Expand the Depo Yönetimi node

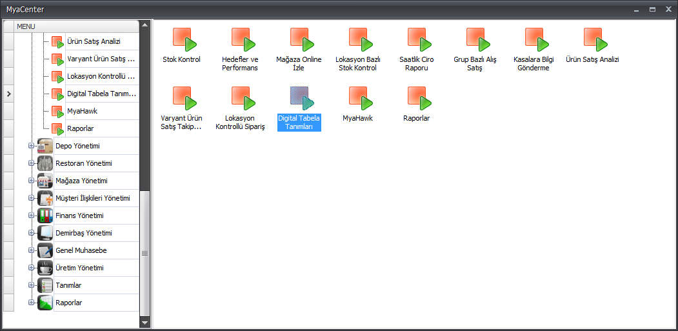pos(31,146)
